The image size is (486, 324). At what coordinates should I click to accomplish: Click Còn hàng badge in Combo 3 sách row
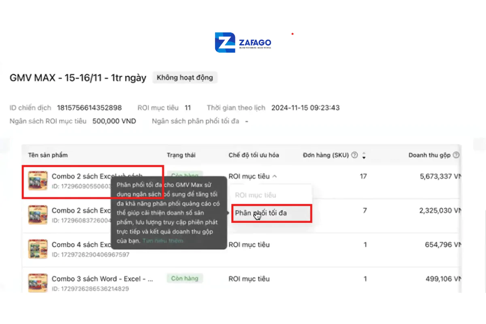[185, 279]
